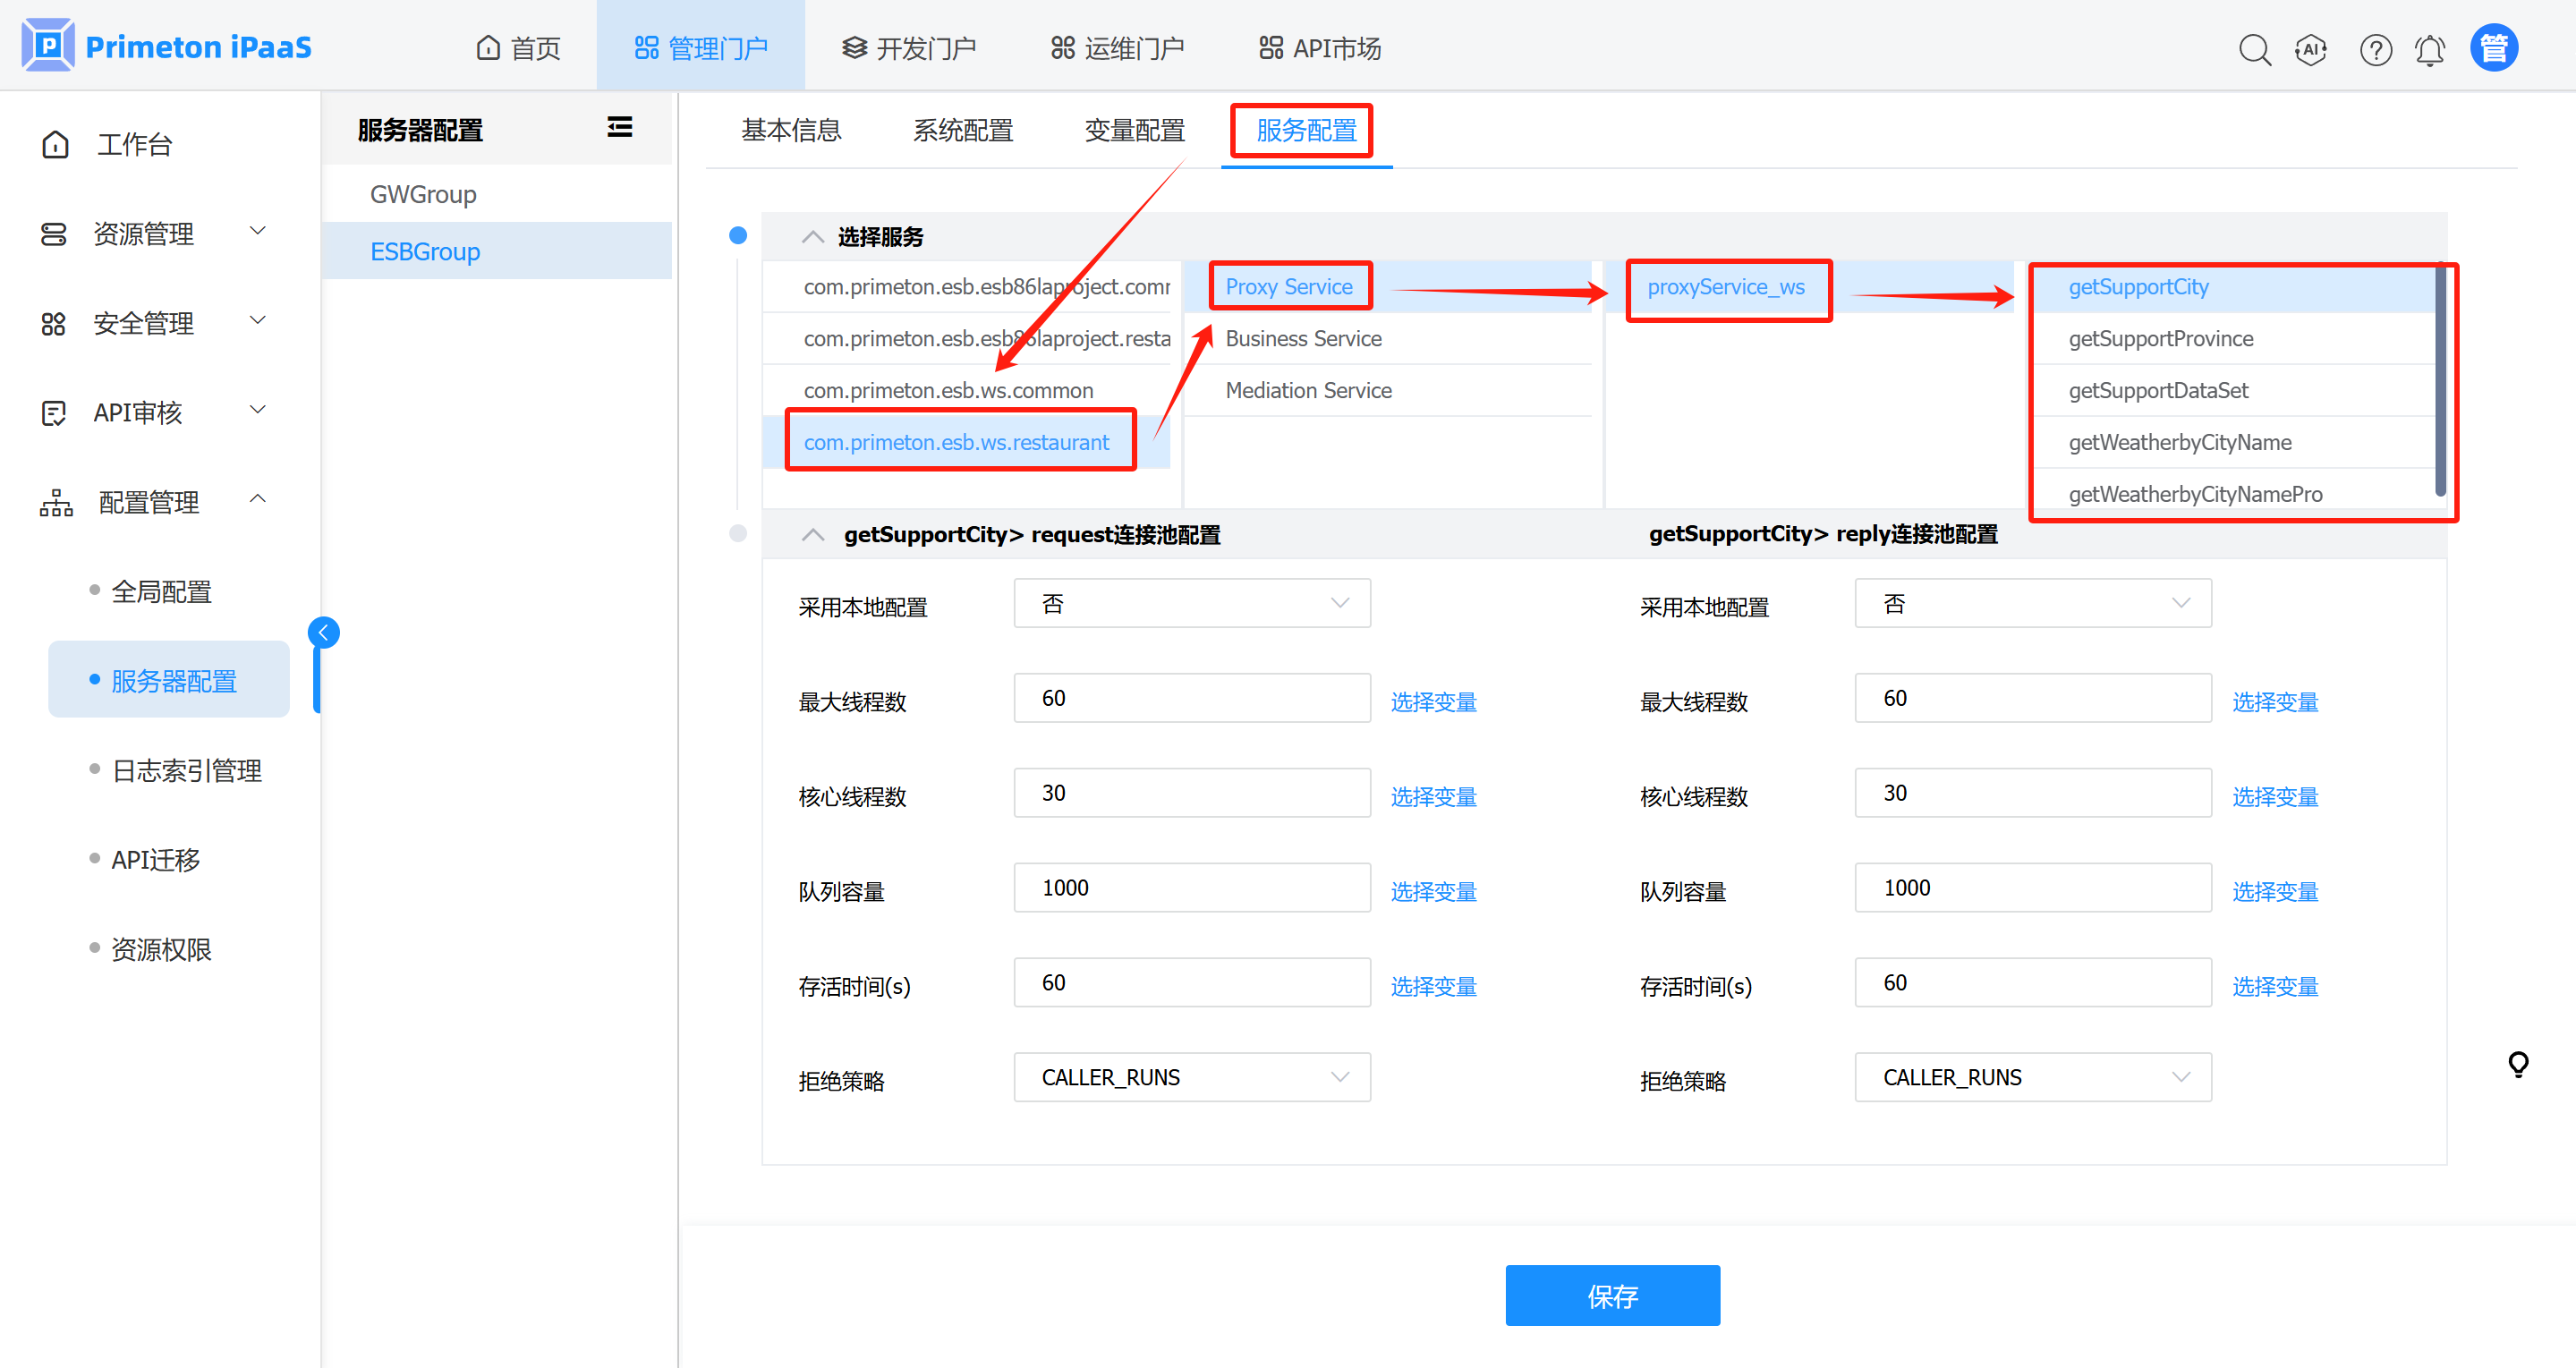Click the search magnifier icon

click(x=2254, y=49)
